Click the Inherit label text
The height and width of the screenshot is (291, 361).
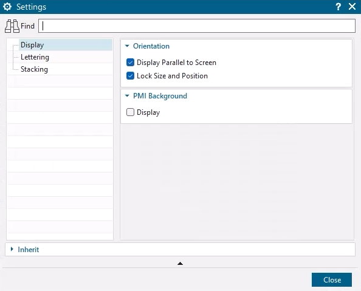point(29,250)
